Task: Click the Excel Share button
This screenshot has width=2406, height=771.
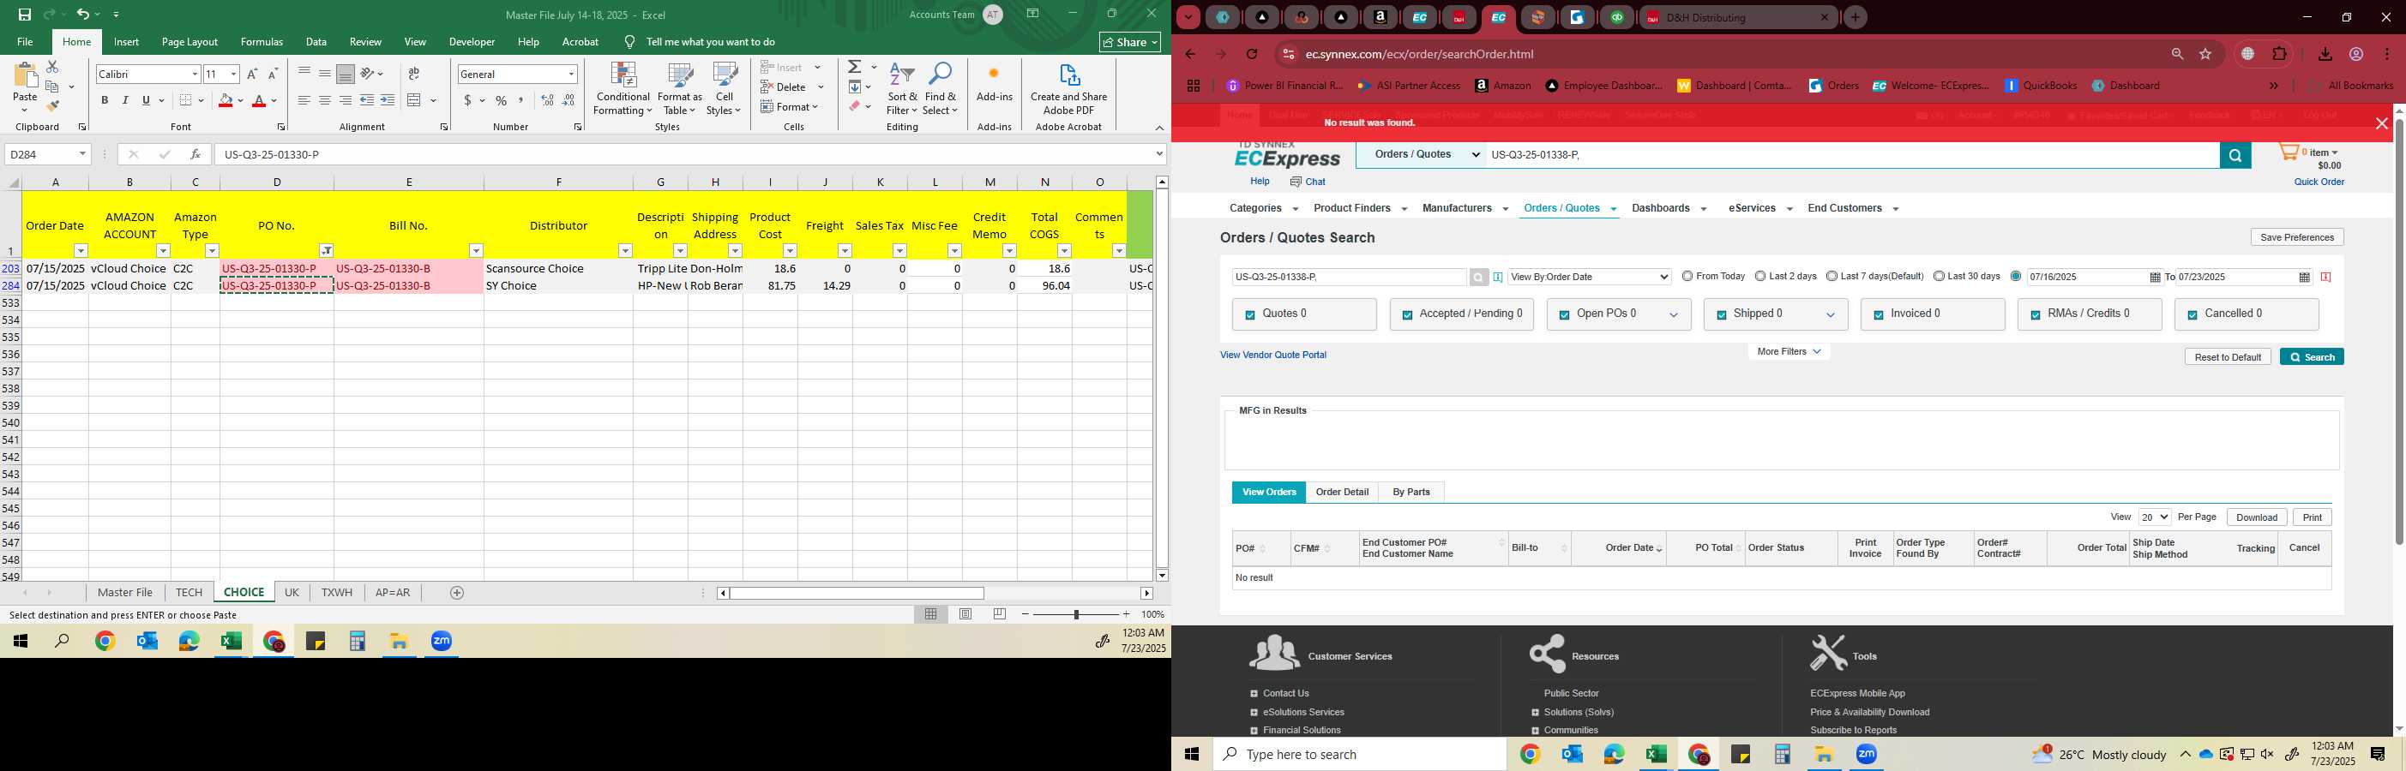Action: pyautogui.click(x=1129, y=42)
